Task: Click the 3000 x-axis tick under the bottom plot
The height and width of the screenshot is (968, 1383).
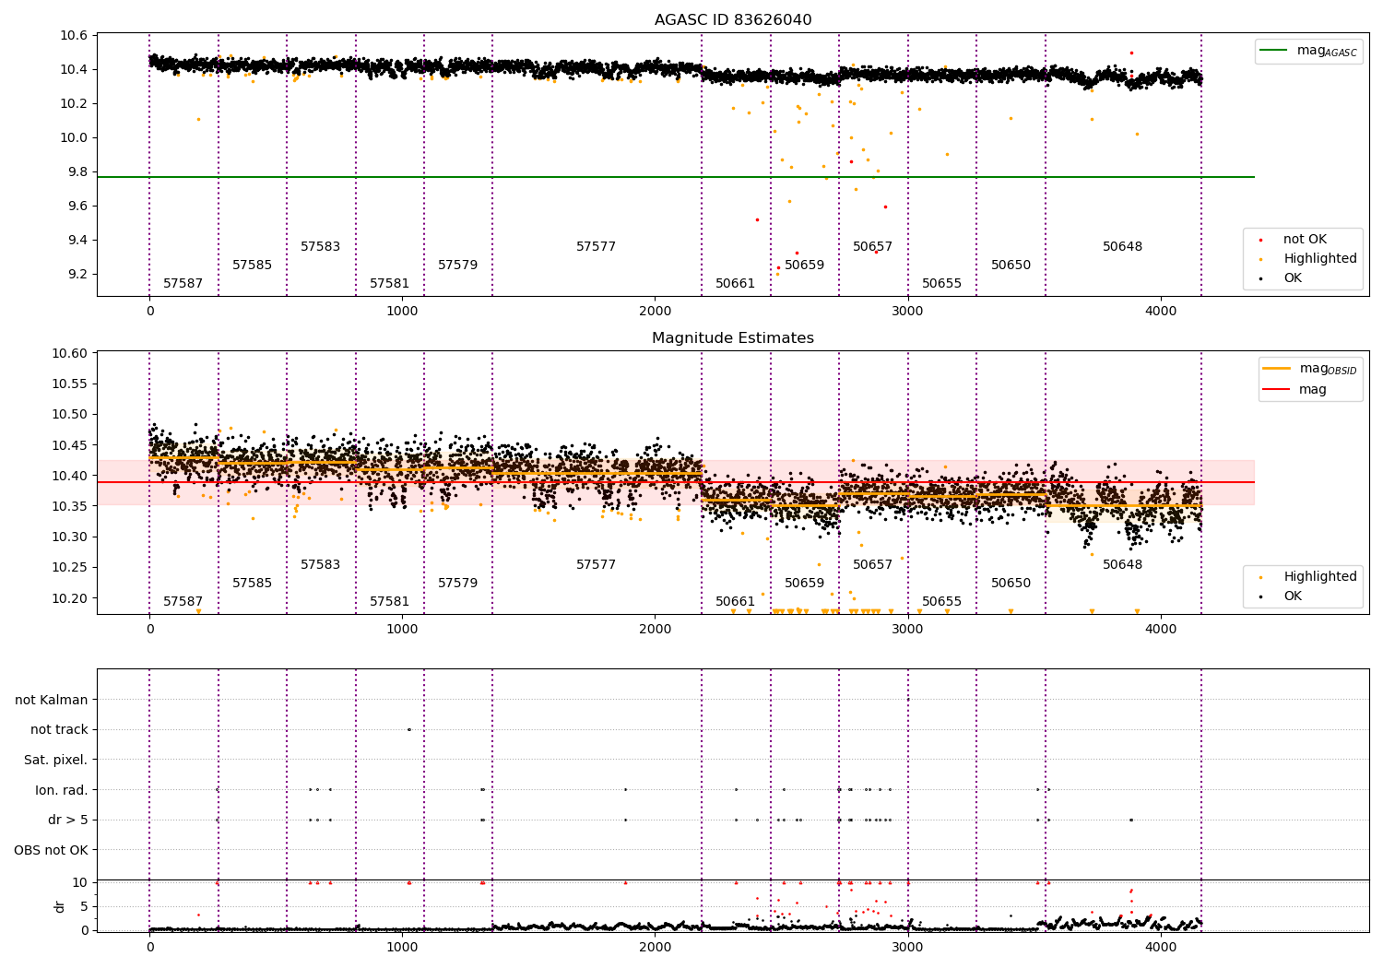Action: [x=908, y=948]
